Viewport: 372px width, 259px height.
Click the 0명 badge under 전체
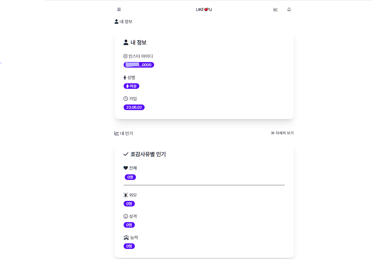(130, 177)
